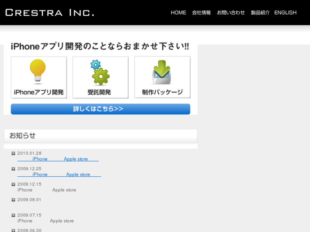Click the green download arrow icon
Screen dimensions: 310x232
(x=162, y=72)
